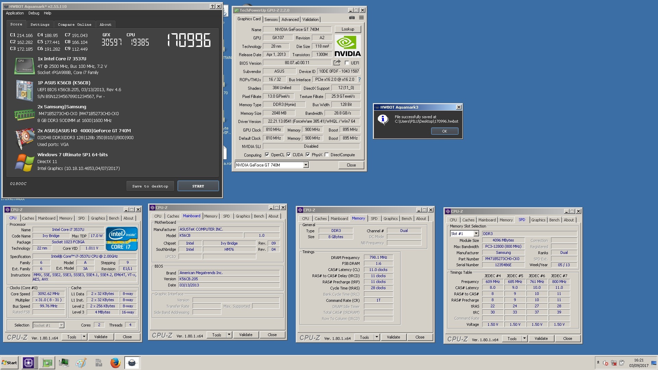Toggle the PhysX checkbox
Screen dimensions: 658x370
(308, 155)
